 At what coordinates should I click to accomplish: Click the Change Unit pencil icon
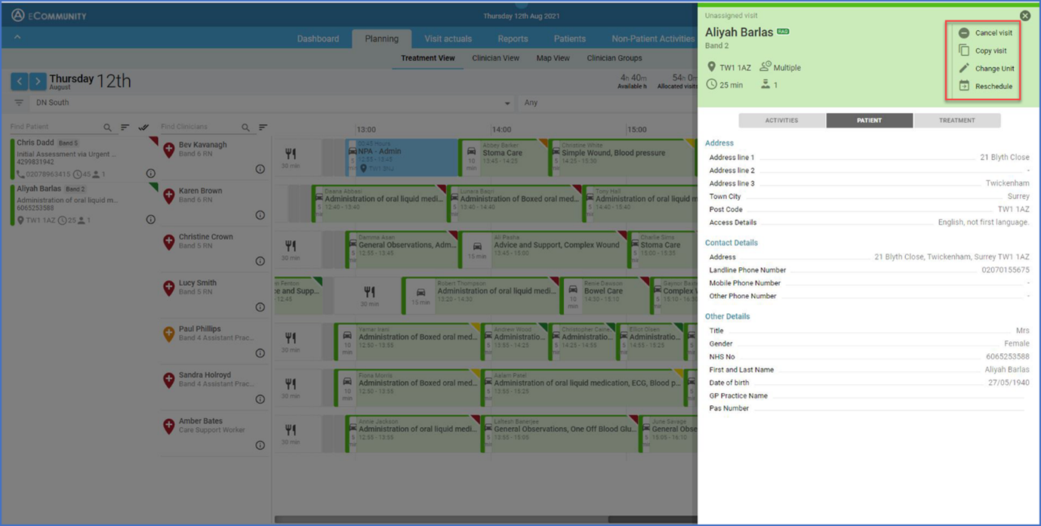click(x=964, y=68)
